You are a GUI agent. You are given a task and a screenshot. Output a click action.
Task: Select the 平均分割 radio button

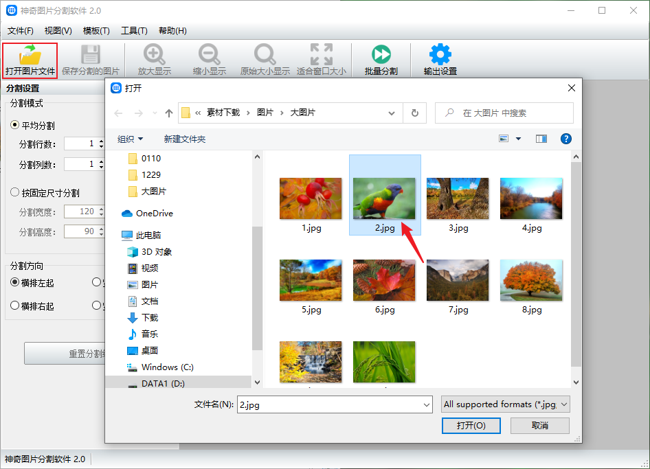coord(15,126)
